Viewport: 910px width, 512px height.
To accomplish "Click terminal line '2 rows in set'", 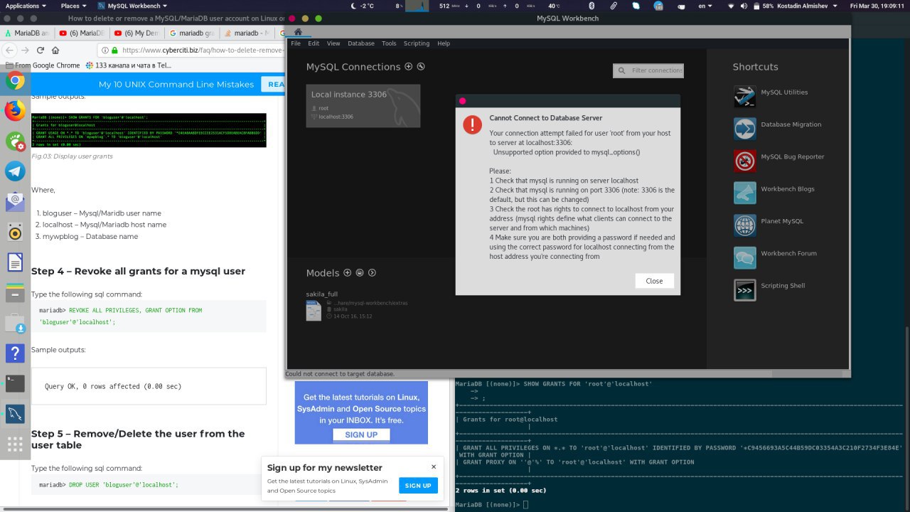I will pyautogui.click(x=501, y=491).
